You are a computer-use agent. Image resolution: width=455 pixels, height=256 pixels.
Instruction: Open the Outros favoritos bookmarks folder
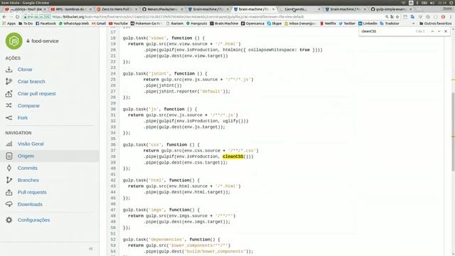[x=435, y=23]
